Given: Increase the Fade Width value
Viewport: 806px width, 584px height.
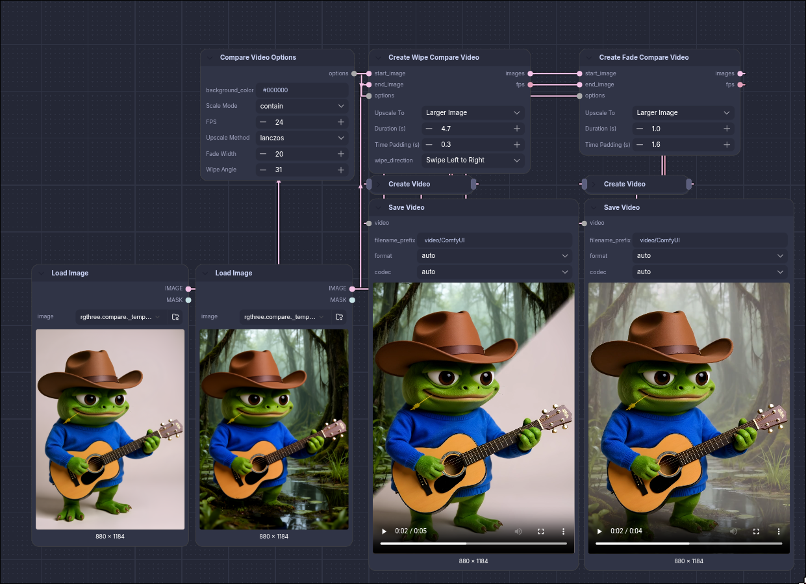Looking at the screenshot, I should point(341,154).
